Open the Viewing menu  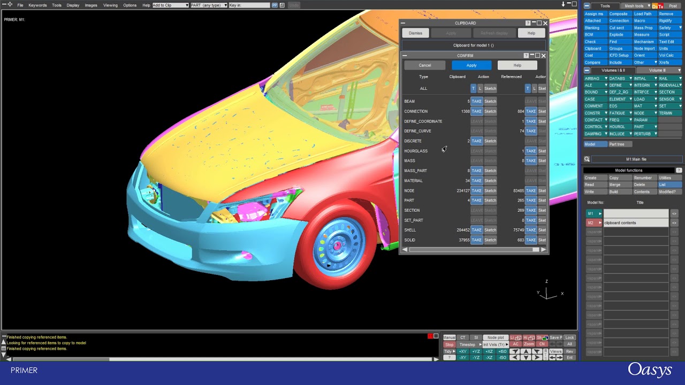(x=110, y=5)
